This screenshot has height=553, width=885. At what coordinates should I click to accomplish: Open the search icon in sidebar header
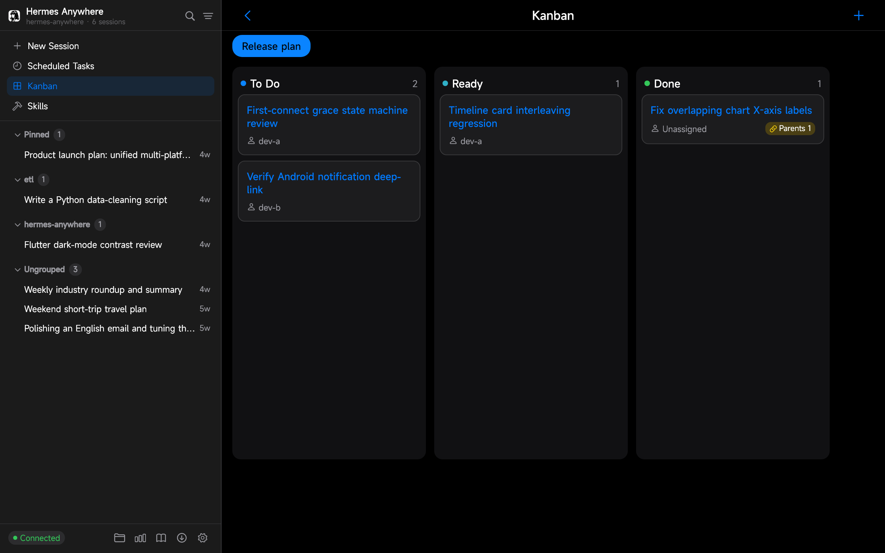190,16
